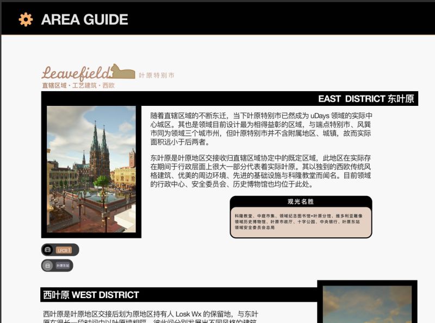Click the train icon beside the LFCR 1 badge
Screen dimensions: 435x323
tap(47, 250)
